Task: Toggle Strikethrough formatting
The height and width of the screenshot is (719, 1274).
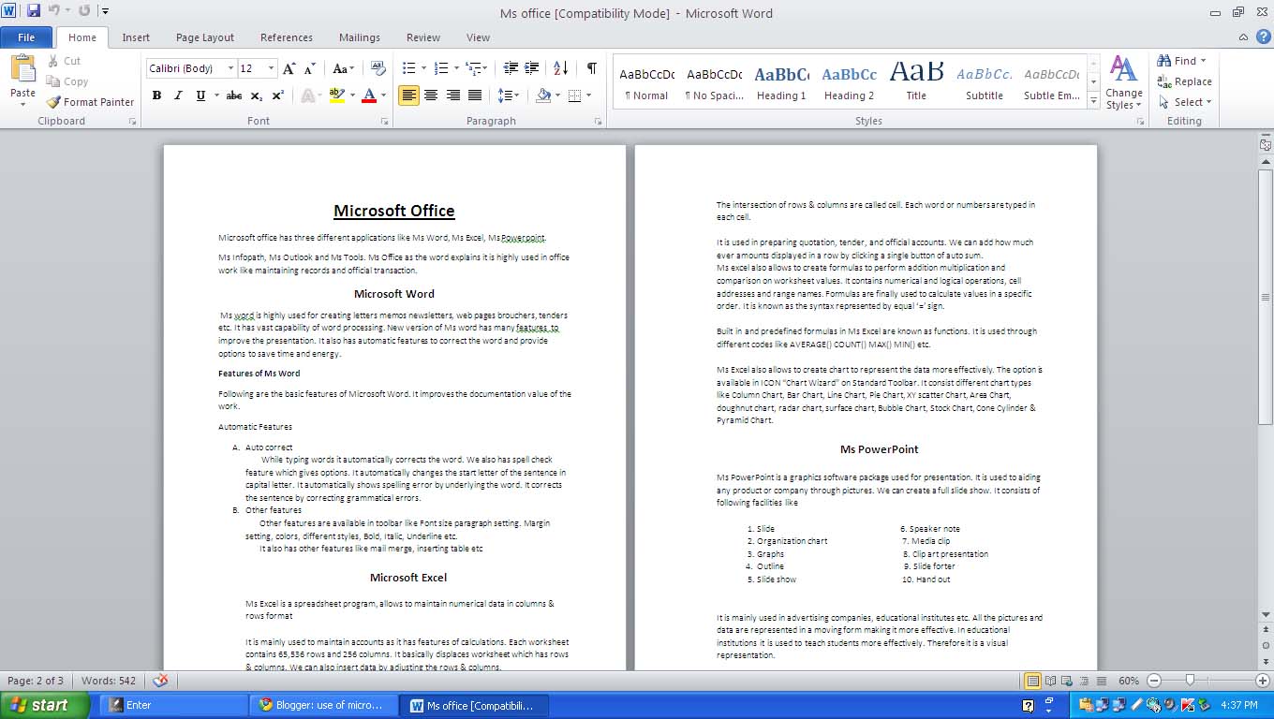Action: 234,95
